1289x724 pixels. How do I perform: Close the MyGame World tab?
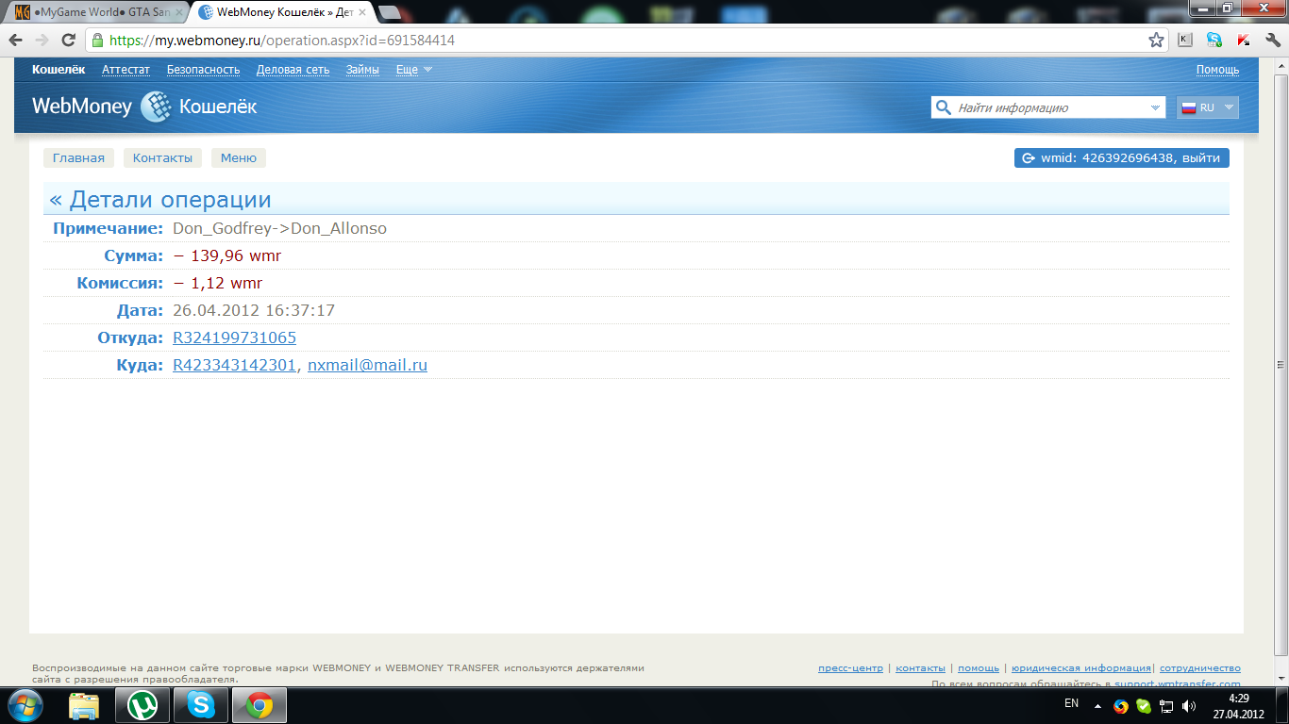pos(179,12)
